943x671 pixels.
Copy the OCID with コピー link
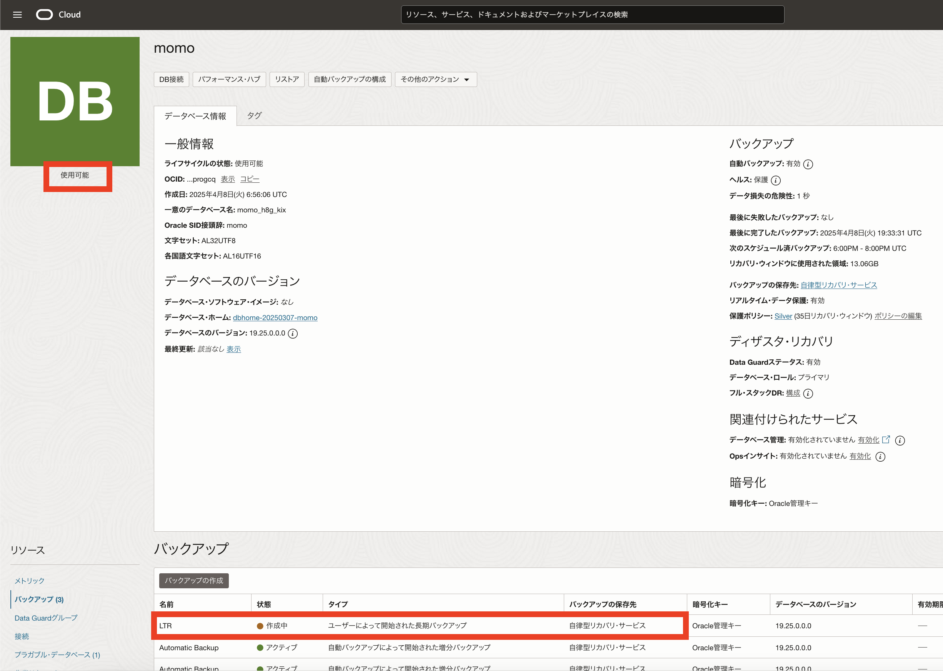coord(250,179)
